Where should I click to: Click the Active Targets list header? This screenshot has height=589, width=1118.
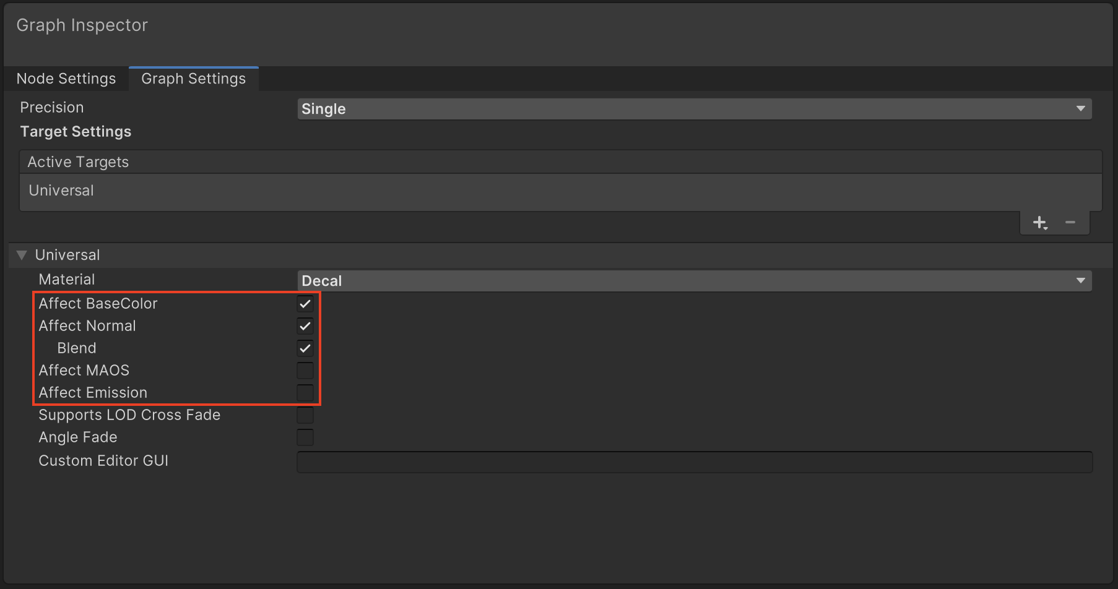(78, 162)
